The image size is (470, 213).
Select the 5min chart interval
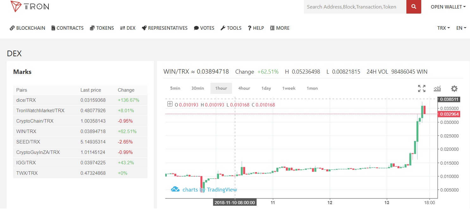pyautogui.click(x=175, y=88)
